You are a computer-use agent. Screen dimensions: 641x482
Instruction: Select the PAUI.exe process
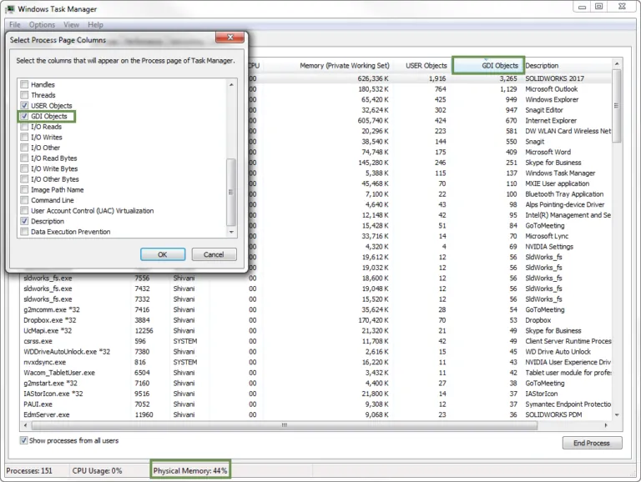pos(317,404)
